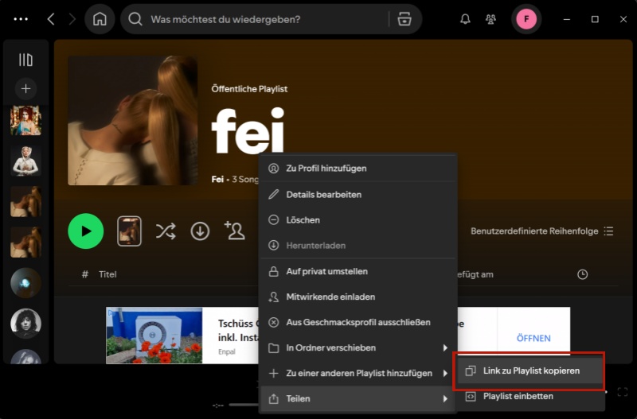Expand 'Zu einer anderen Playlist hinzufügen' submenu
The height and width of the screenshot is (419, 637).
(x=357, y=373)
